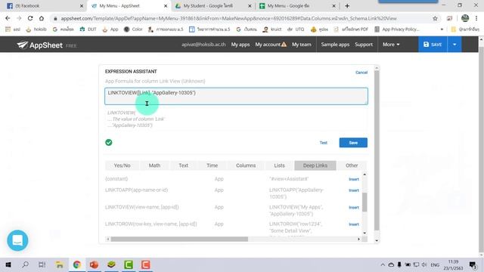Go back in the browser
Image resolution: width=484 pixels, height=272 pixels.
8,18
